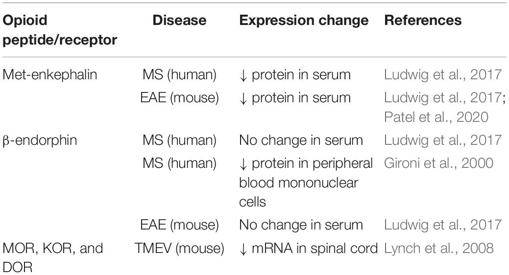Click the 'peripheral blood mononuclear cells' expression cell
Image resolution: width=509 pixels, height=275 pixels.
304,182
